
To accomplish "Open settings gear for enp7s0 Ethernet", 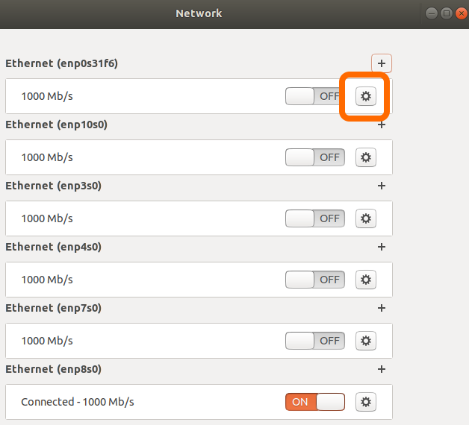I will 365,341.
